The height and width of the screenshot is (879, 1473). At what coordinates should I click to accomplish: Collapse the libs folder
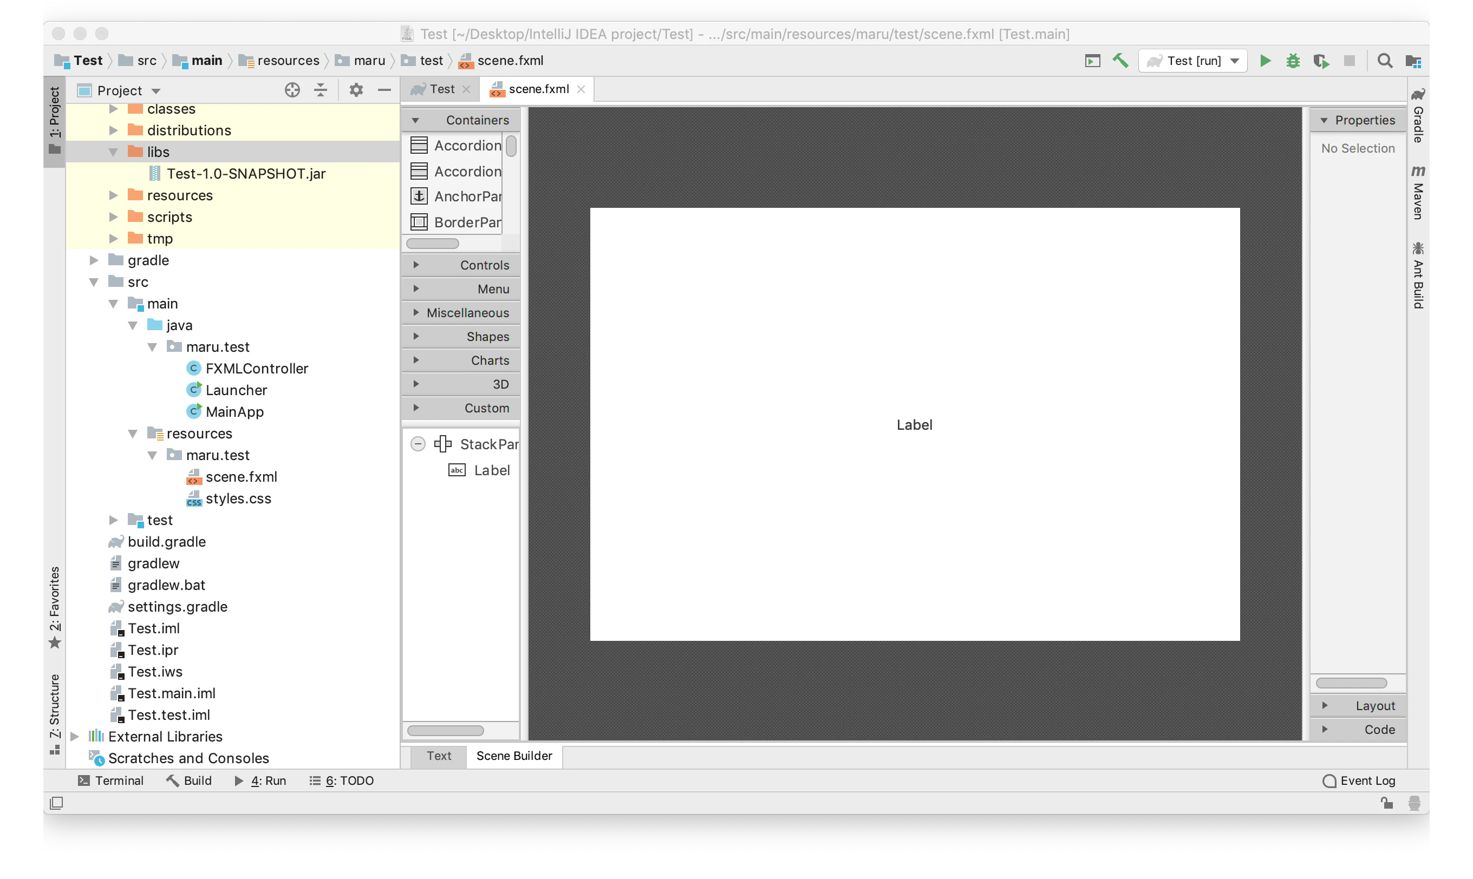113,152
